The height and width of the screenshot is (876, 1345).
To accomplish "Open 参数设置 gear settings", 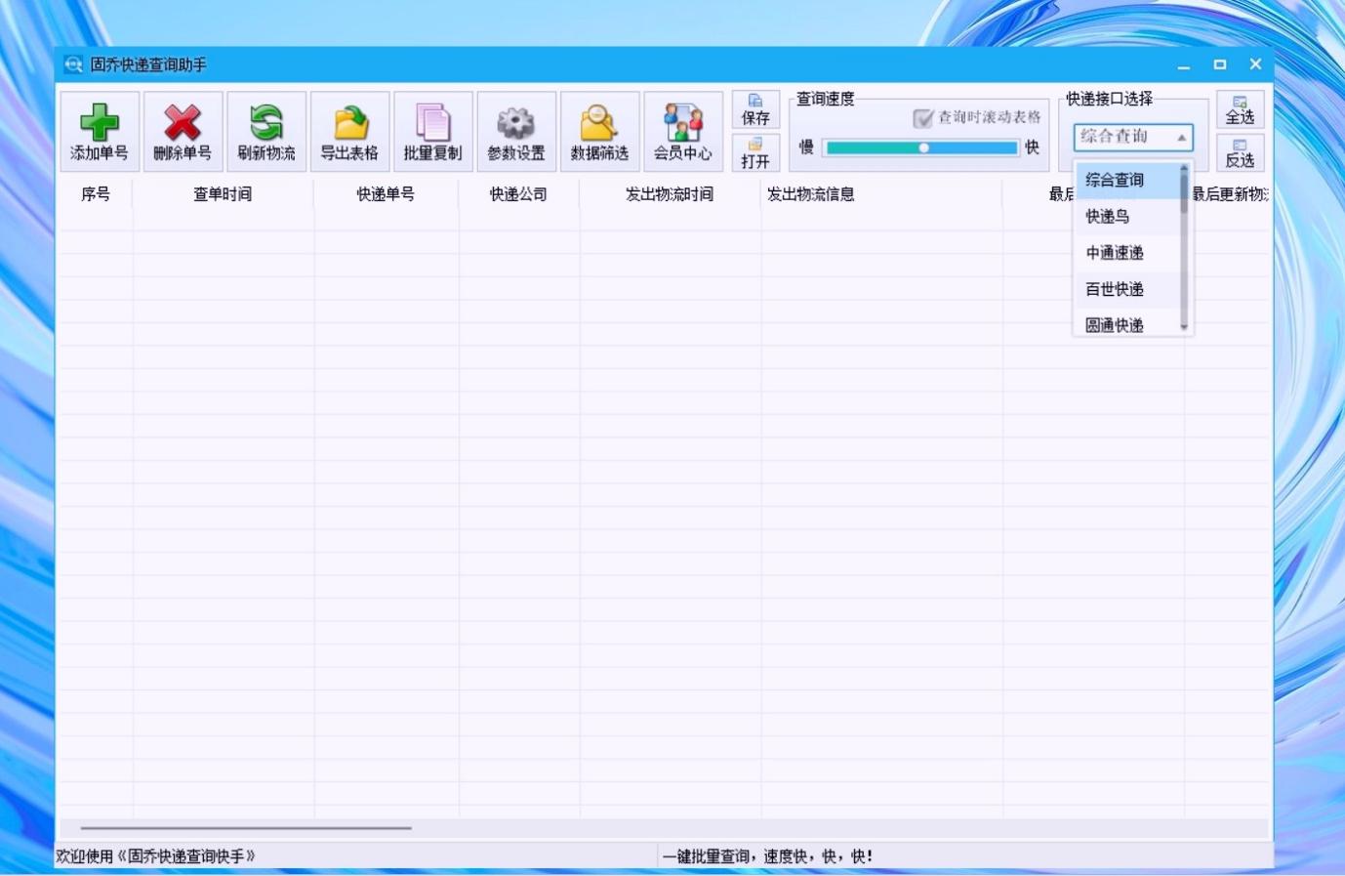I will tap(516, 124).
